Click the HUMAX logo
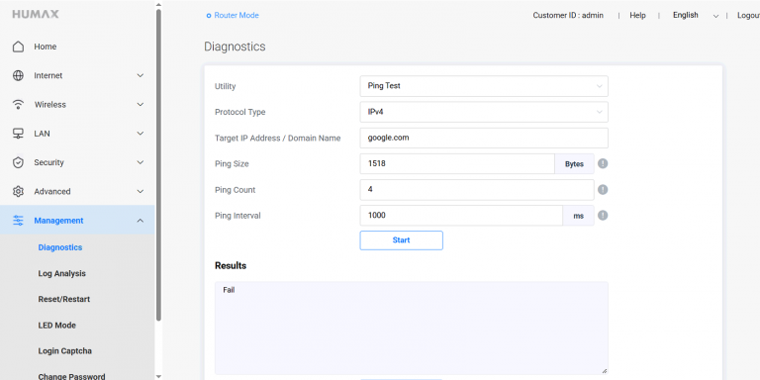This screenshot has height=380, width=760. pyautogui.click(x=36, y=14)
